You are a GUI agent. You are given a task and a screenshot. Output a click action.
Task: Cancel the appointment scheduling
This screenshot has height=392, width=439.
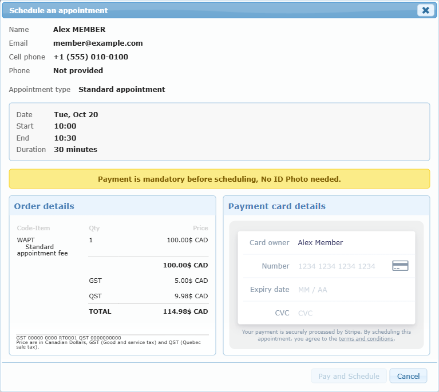point(408,376)
